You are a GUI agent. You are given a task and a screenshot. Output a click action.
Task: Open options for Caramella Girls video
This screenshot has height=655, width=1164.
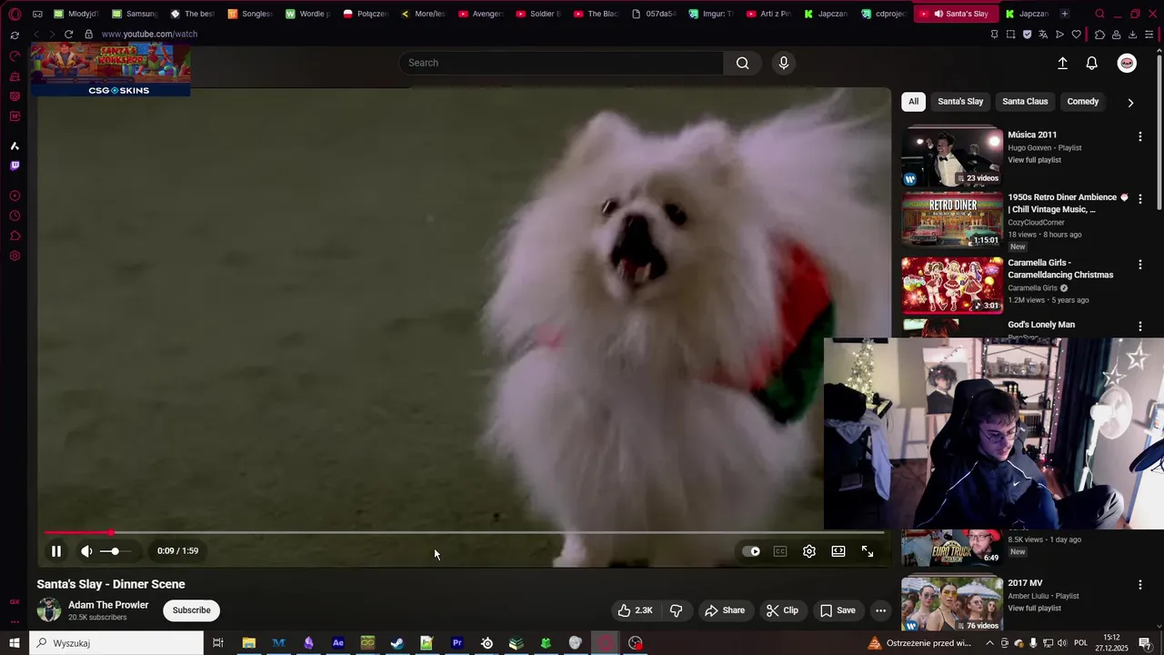coord(1140,265)
